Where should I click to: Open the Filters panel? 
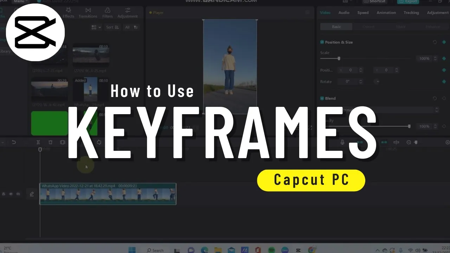point(108,13)
